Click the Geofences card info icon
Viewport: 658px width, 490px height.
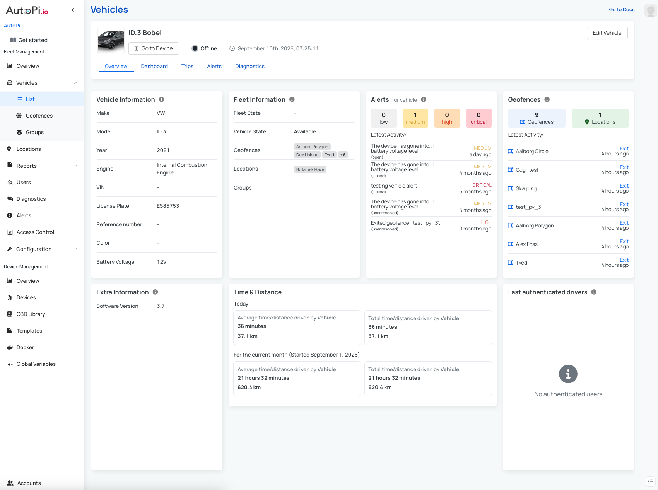pyautogui.click(x=547, y=99)
